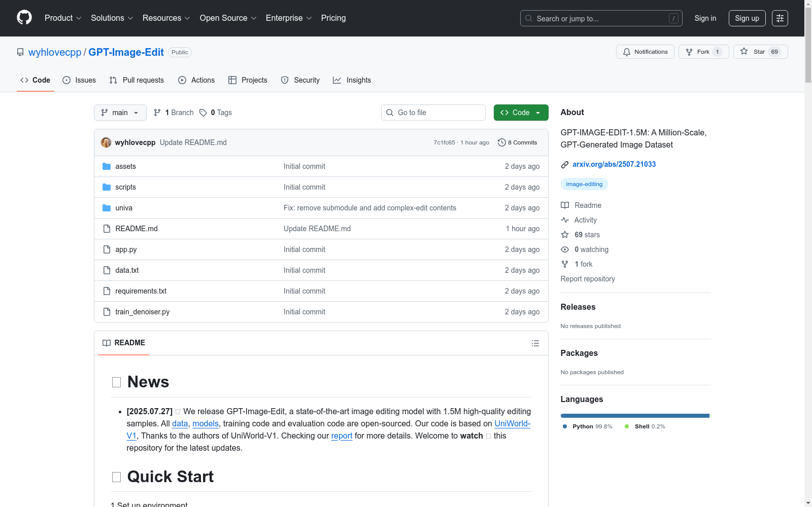Expand the Product menu
This screenshot has height=507, width=812.
63,18
